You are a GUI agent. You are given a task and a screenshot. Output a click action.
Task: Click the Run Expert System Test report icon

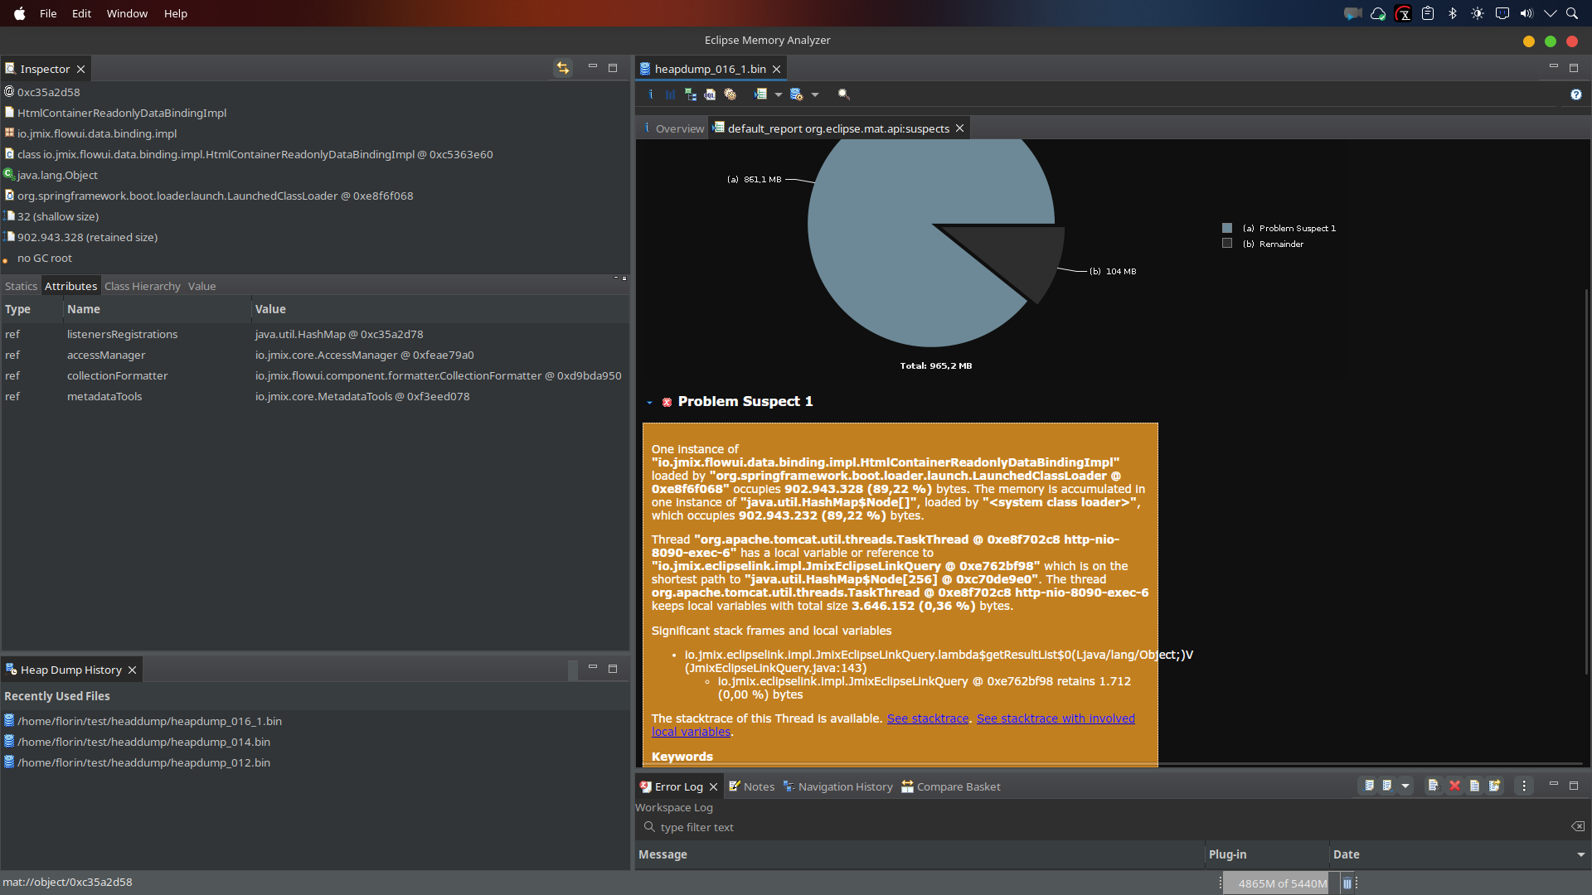click(x=760, y=94)
